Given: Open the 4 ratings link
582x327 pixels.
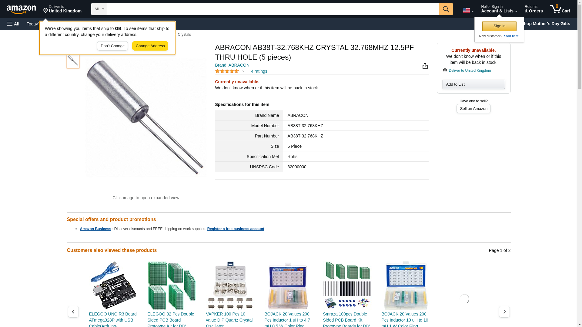Looking at the screenshot, I should [259, 71].
